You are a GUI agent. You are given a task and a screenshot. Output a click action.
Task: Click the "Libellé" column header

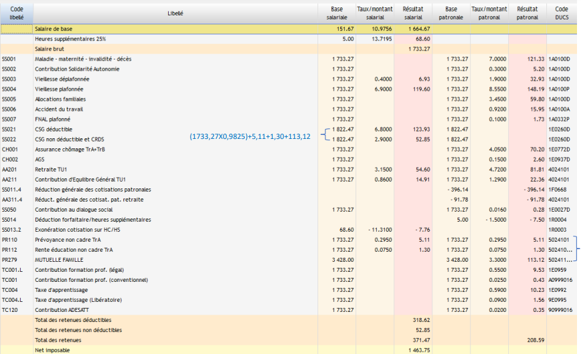175,13
